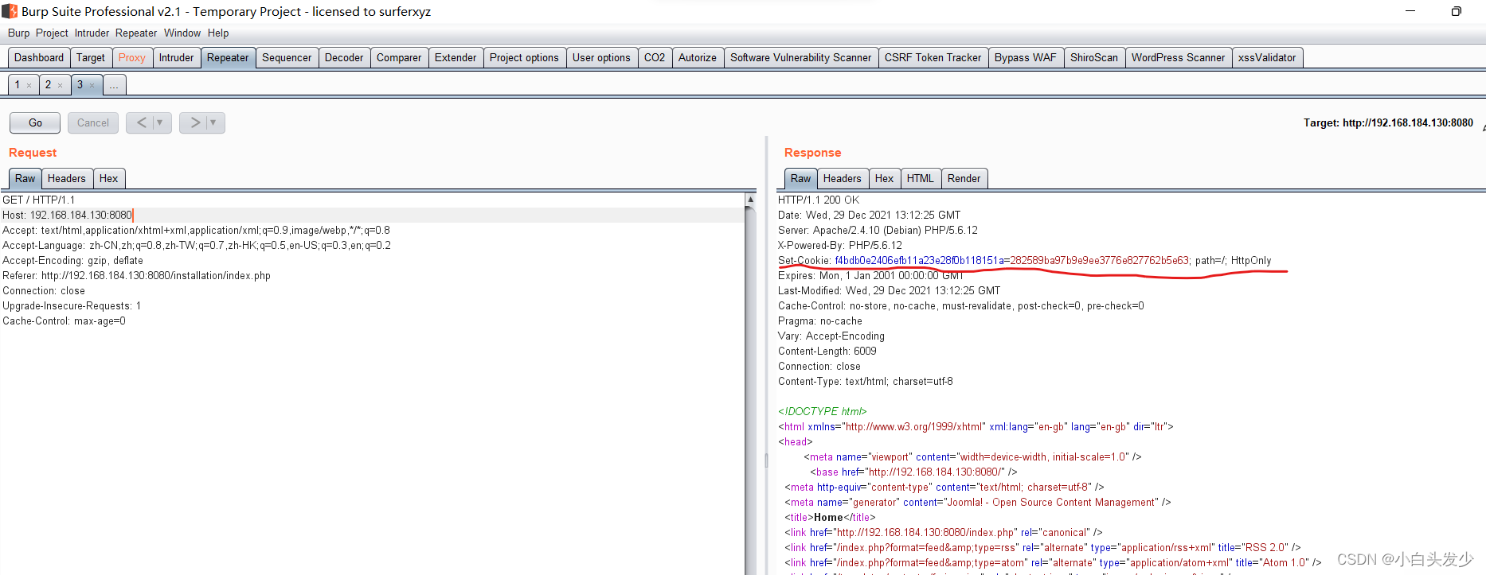The image size is (1486, 575).
Task: Restore the Burp Suite window
Action: pos(1456,11)
